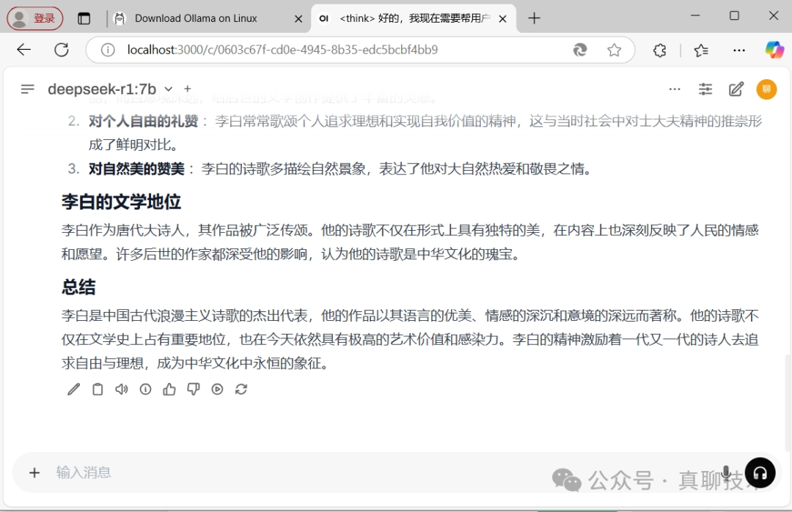Open attachment plus menu in input
792x512 pixels.
point(34,472)
